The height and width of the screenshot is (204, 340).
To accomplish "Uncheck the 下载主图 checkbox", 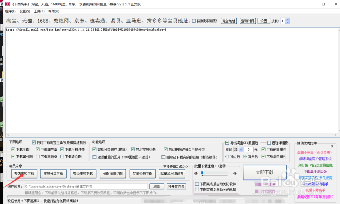I will (x=13, y=149).
